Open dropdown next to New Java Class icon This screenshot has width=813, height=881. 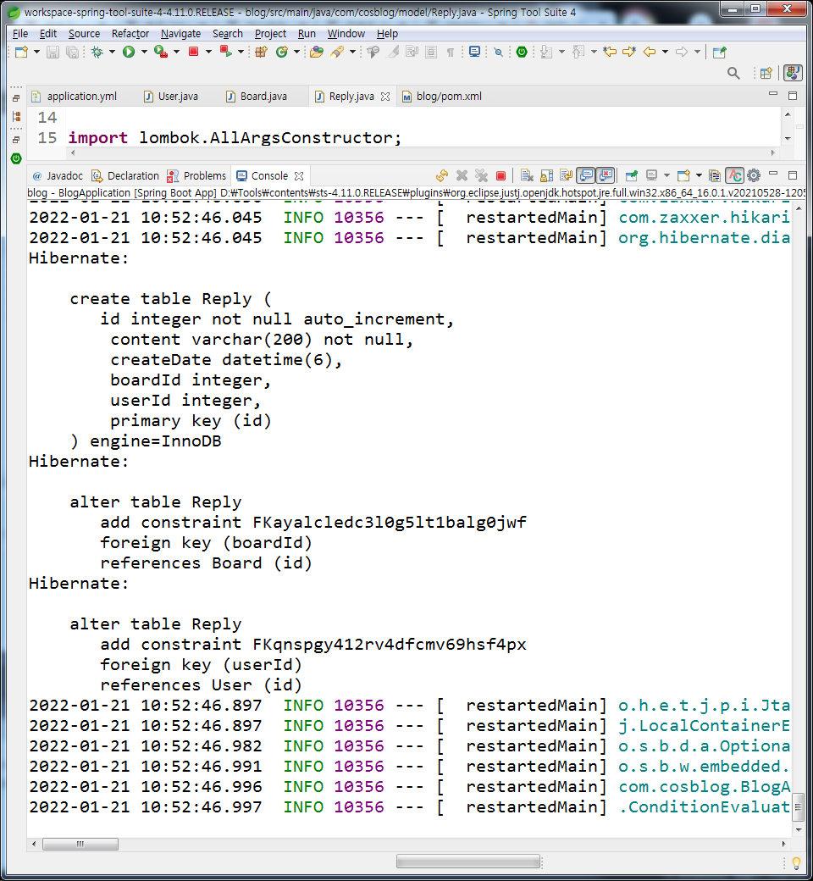(x=296, y=53)
